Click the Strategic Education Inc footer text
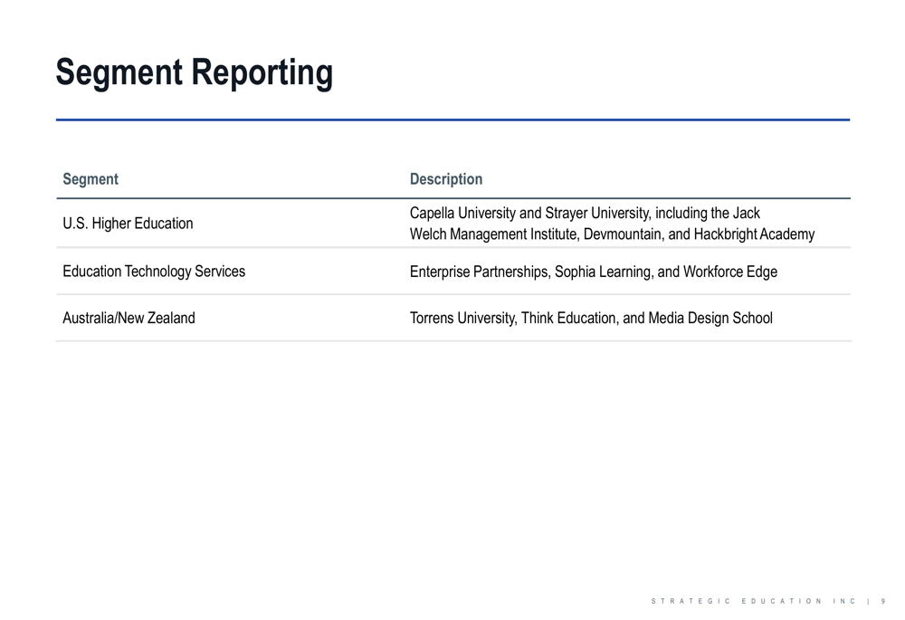The width and height of the screenshot is (905, 620). click(753, 601)
